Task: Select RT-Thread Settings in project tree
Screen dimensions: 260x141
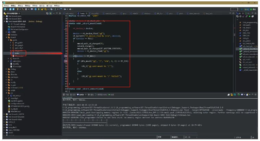Action: (18, 24)
